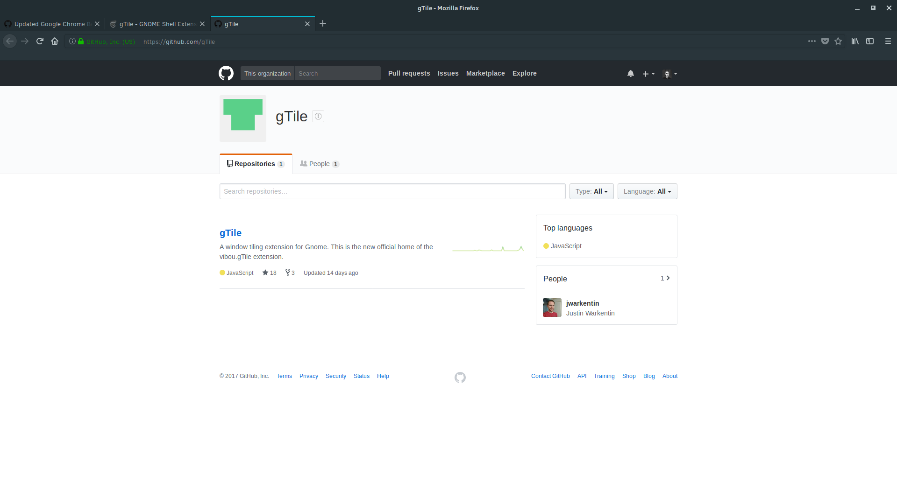
Task: Click the green secure lock icon
Action: [x=81, y=41]
